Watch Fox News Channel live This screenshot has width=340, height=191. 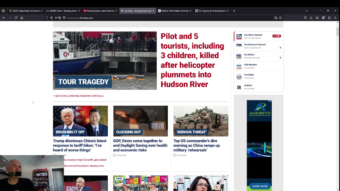pyautogui.click(x=253, y=35)
